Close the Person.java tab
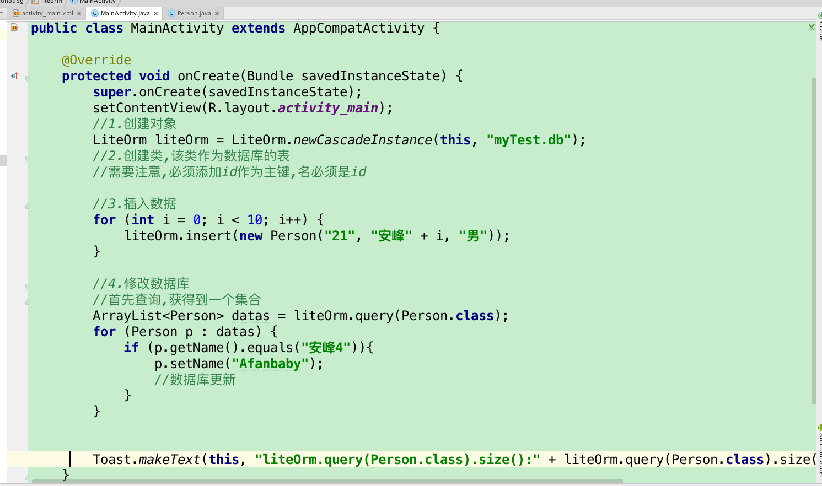The height and width of the screenshot is (486, 822). pos(217,13)
